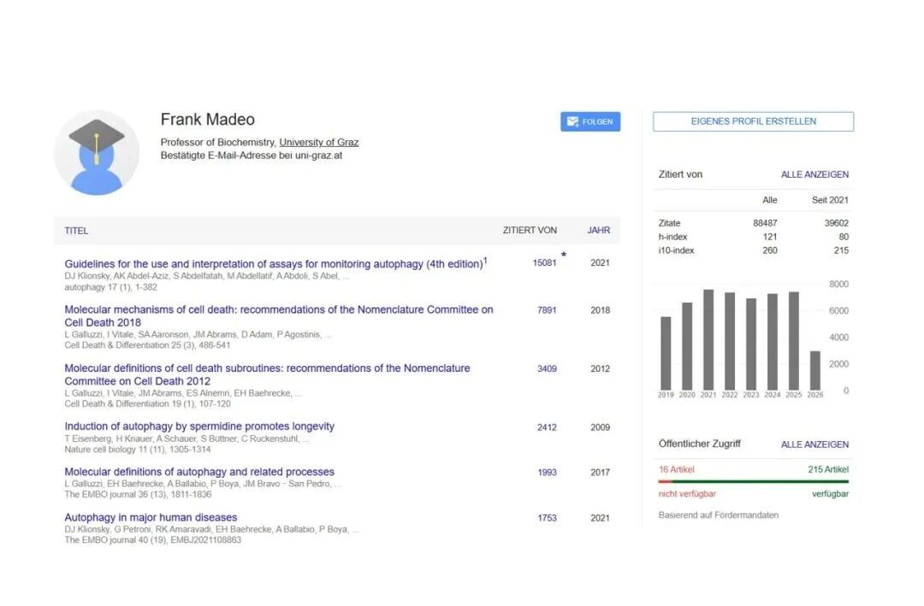Click the star marker next to 15081
This screenshot has height=606, width=924.
[564, 255]
